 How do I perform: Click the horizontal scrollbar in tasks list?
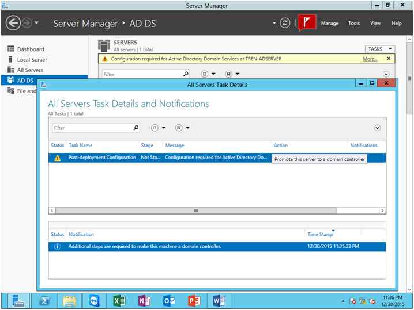196,211
